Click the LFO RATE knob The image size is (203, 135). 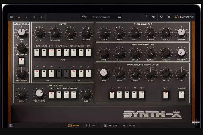(104, 73)
